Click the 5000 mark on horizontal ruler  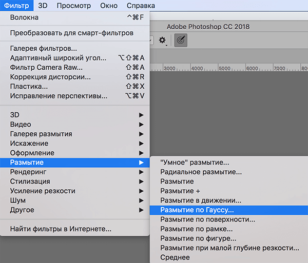pos(224,68)
